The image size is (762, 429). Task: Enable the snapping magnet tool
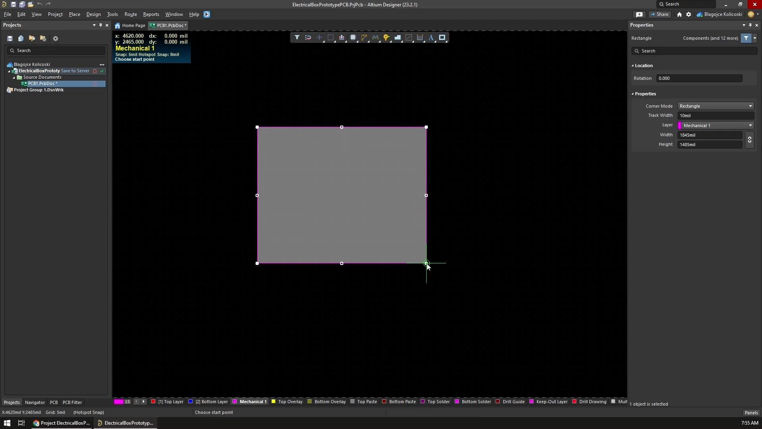(308, 37)
